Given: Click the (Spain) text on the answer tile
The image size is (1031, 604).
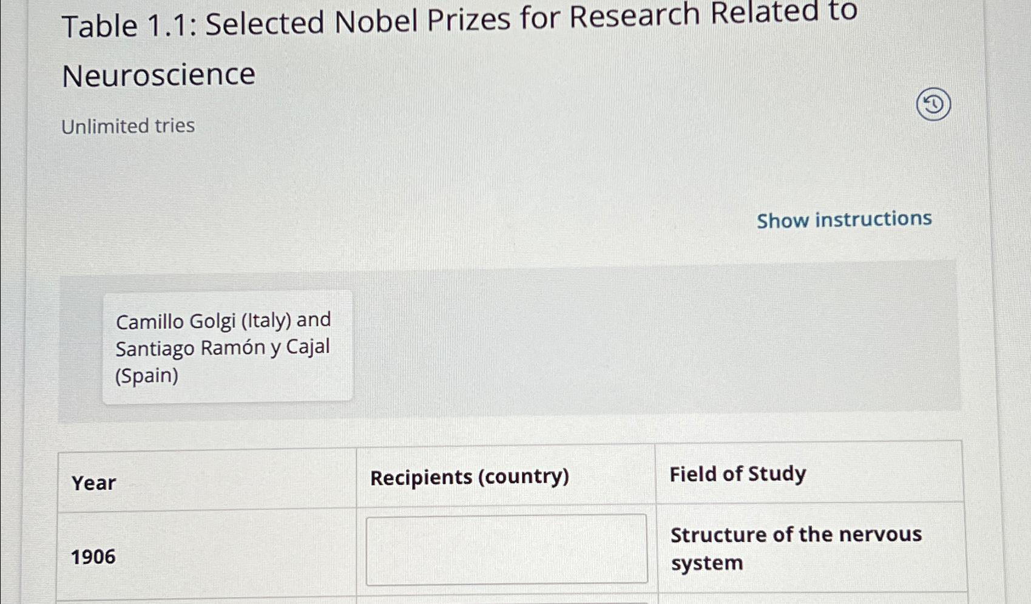Looking at the screenshot, I should [146, 376].
